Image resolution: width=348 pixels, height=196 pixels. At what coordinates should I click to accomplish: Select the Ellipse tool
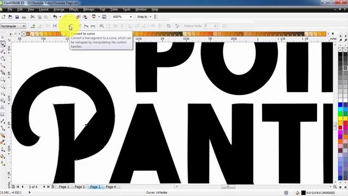2,87
